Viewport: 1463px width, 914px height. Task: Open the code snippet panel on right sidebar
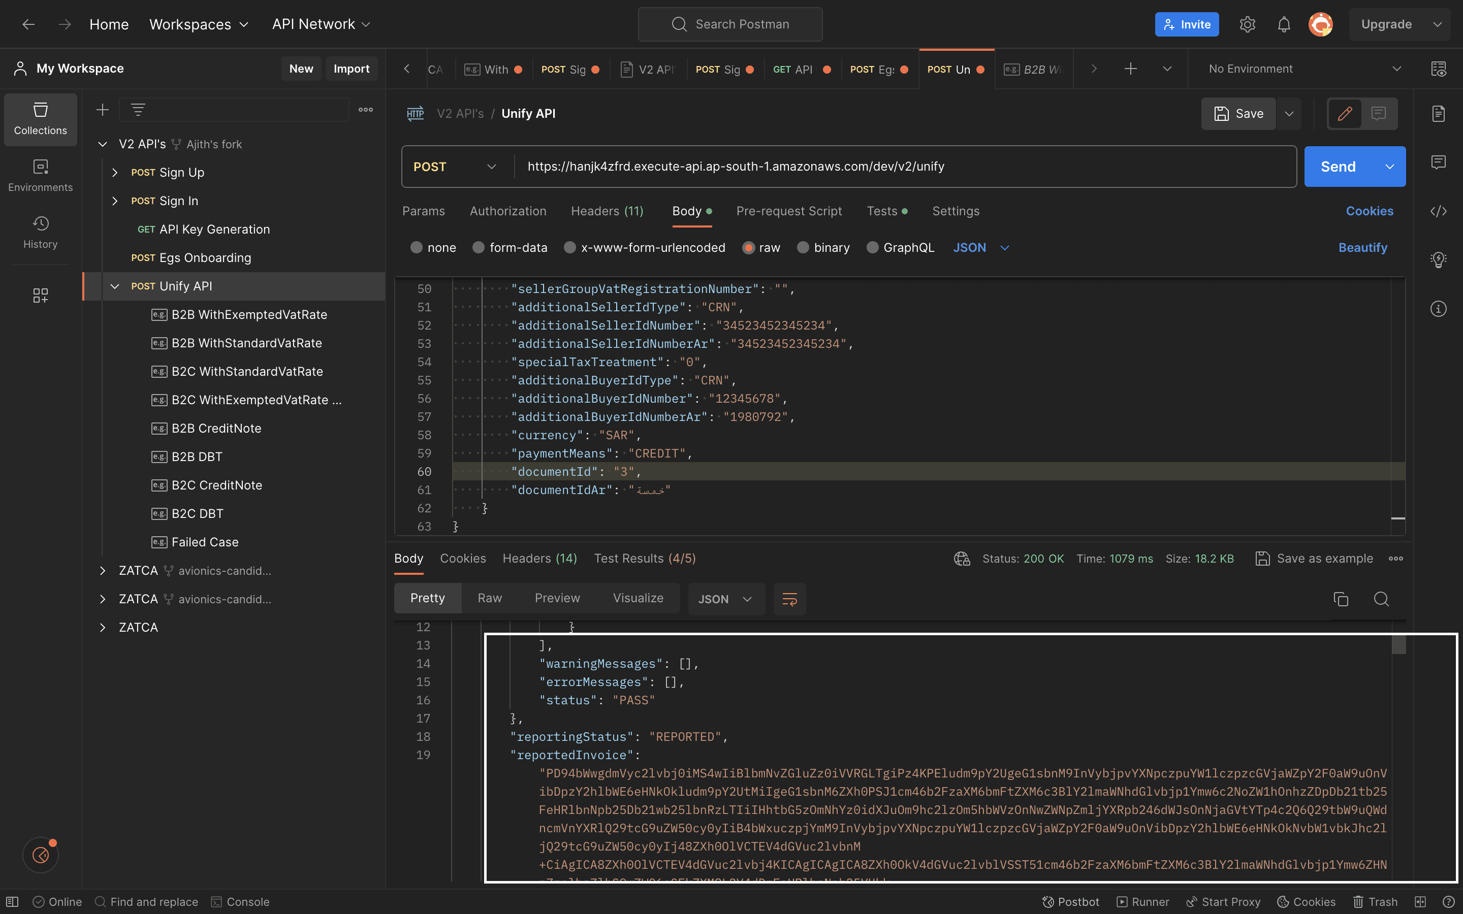1439,211
